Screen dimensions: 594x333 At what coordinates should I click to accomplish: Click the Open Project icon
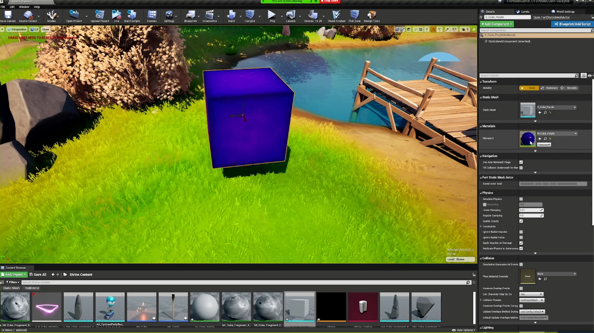click(x=74, y=16)
